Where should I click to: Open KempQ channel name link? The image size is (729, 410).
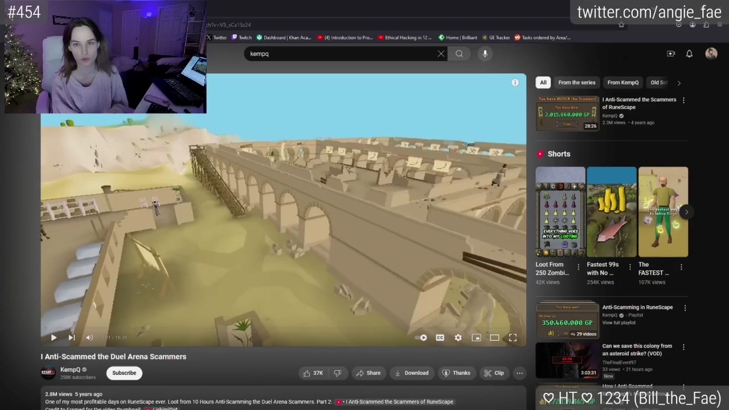click(x=70, y=370)
